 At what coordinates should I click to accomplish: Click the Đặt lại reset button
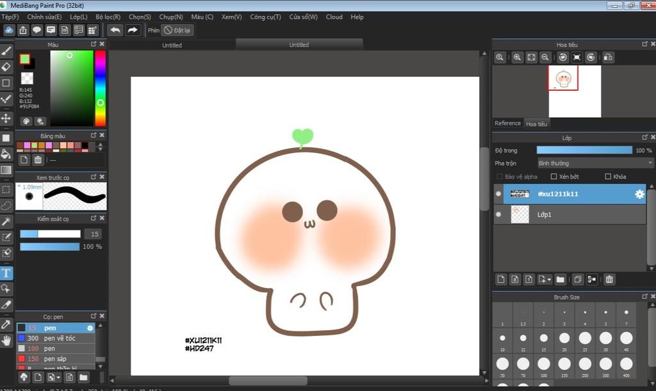click(177, 30)
